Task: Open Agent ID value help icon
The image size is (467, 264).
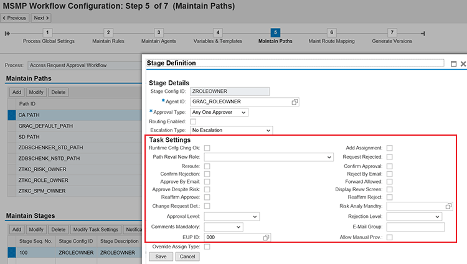Action: coord(295,101)
